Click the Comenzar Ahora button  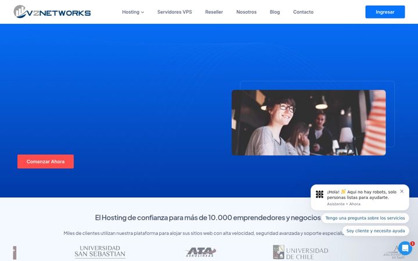46,161
